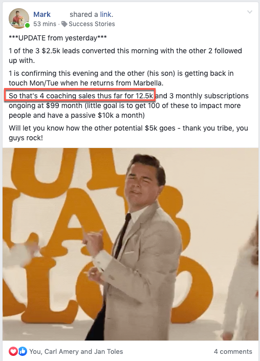Click "You" in the reactions summary
This screenshot has height=361, width=260.
(x=35, y=352)
